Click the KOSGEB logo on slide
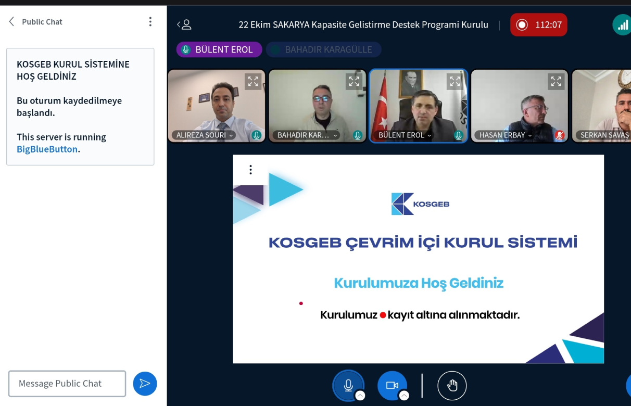This screenshot has width=631, height=406. point(420,204)
